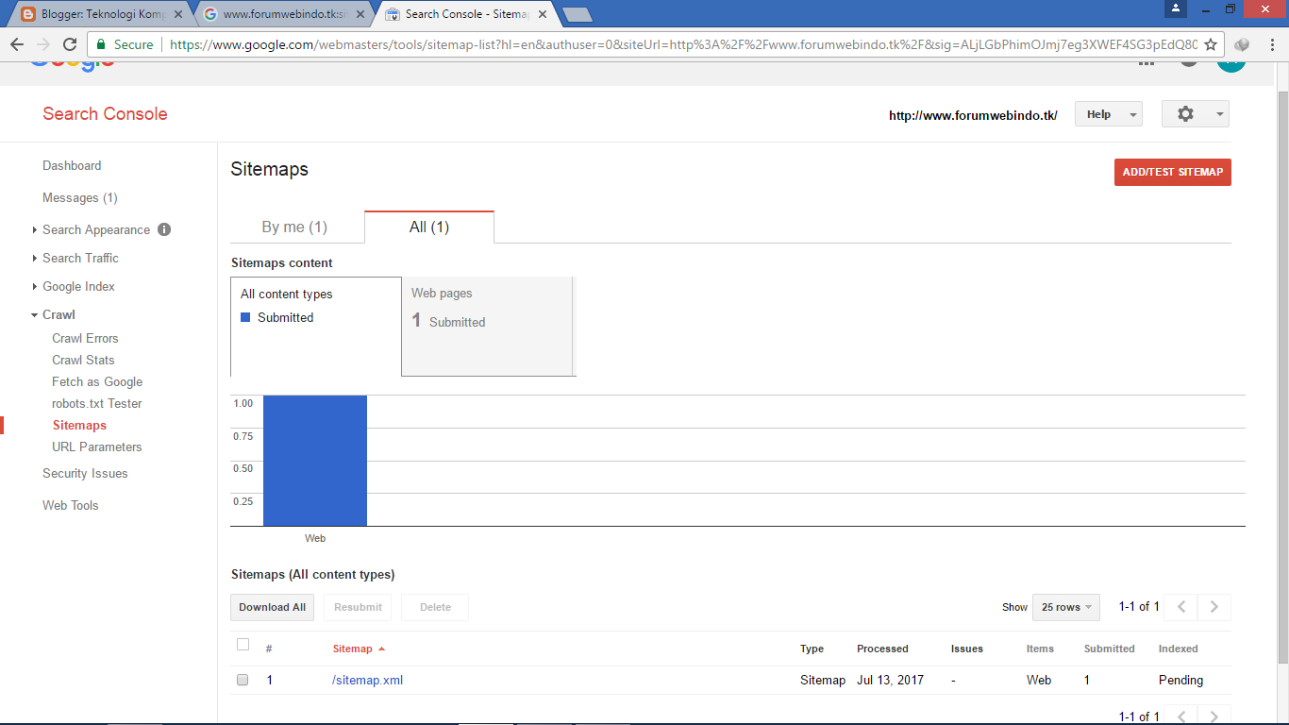This screenshot has height=725, width=1289.
Task: Open Google apps grid icon
Action: pyautogui.click(x=1146, y=62)
